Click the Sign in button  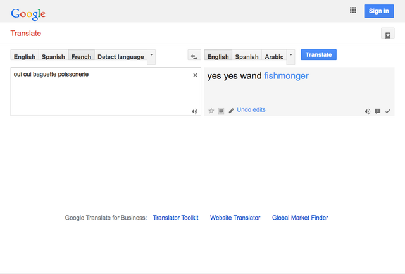[379, 11]
